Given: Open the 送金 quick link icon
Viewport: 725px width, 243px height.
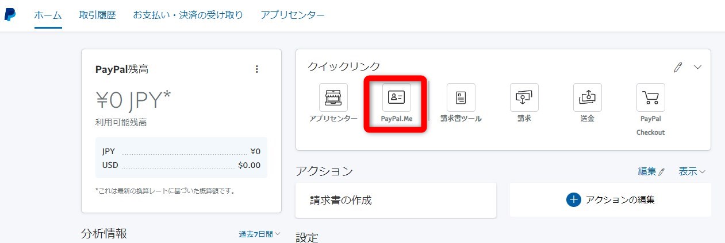Looking at the screenshot, I should coord(588,97).
